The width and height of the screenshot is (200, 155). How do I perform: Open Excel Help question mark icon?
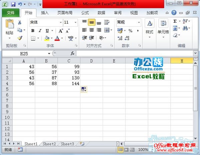pos(174,13)
